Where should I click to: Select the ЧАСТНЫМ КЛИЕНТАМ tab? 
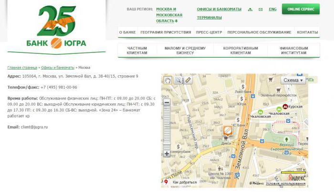(137, 51)
